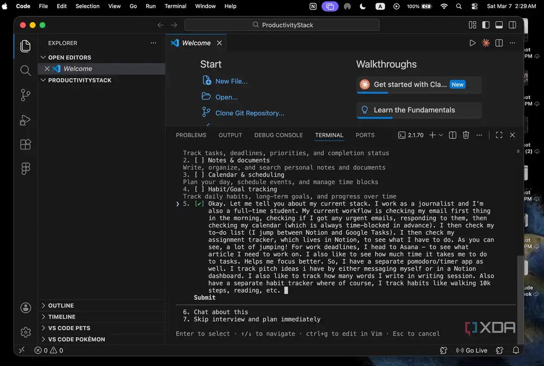544x366 pixels.
Task: Click the Explorer files icon
Action: tap(25, 46)
